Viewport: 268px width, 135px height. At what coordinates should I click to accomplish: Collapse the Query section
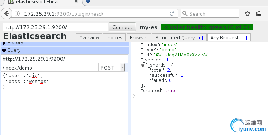pos(65,50)
